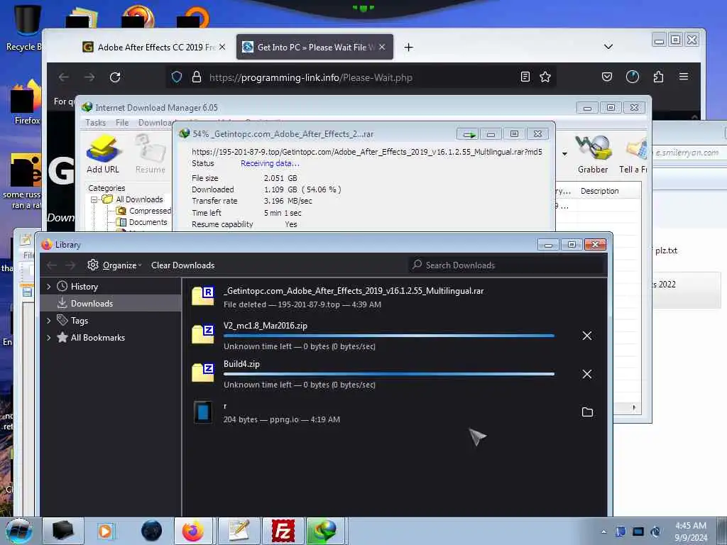This screenshot has width=727, height=545.
Task: Select Tags in the Library sidebar
Action: (79, 320)
